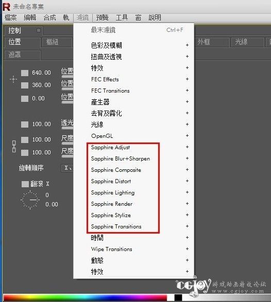Open Sapphire Render filters
Viewport: 271px width, 302px height.
click(x=133, y=204)
